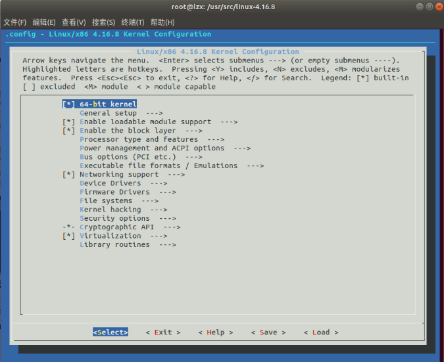444x362 pixels.
Task: Select Cryptographic API entry
Action: click(116, 227)
